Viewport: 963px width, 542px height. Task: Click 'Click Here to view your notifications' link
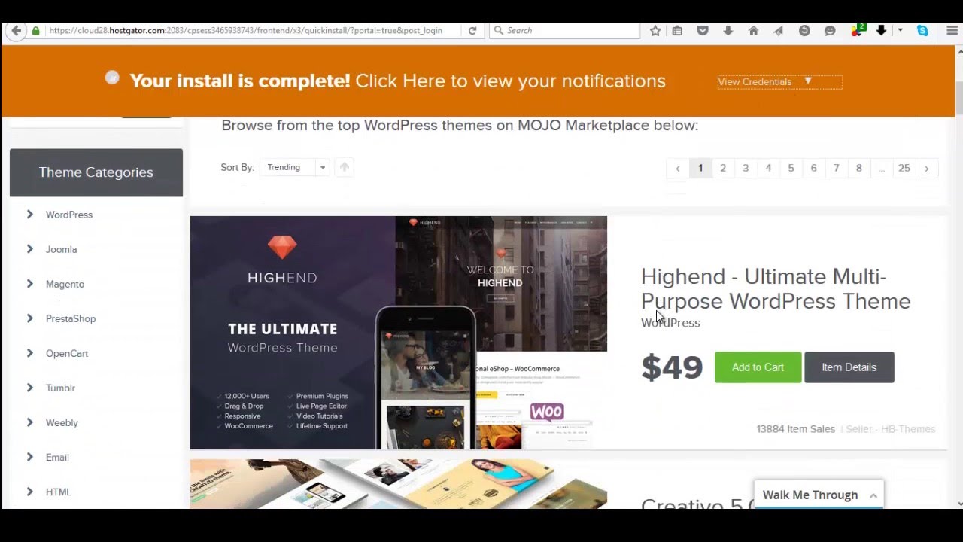click(x=510, y=81)
